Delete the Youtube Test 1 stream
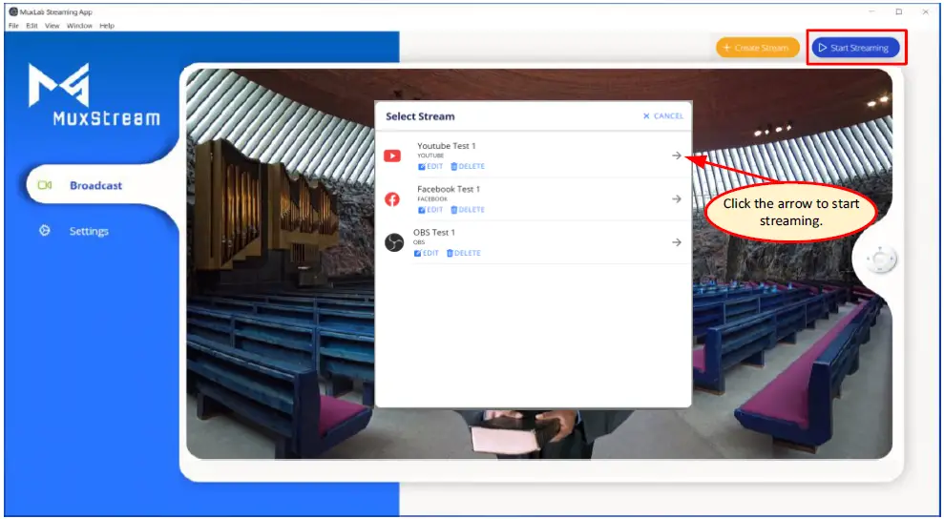The width and height of the screenshot is (944, 519). tap(467, 167)
